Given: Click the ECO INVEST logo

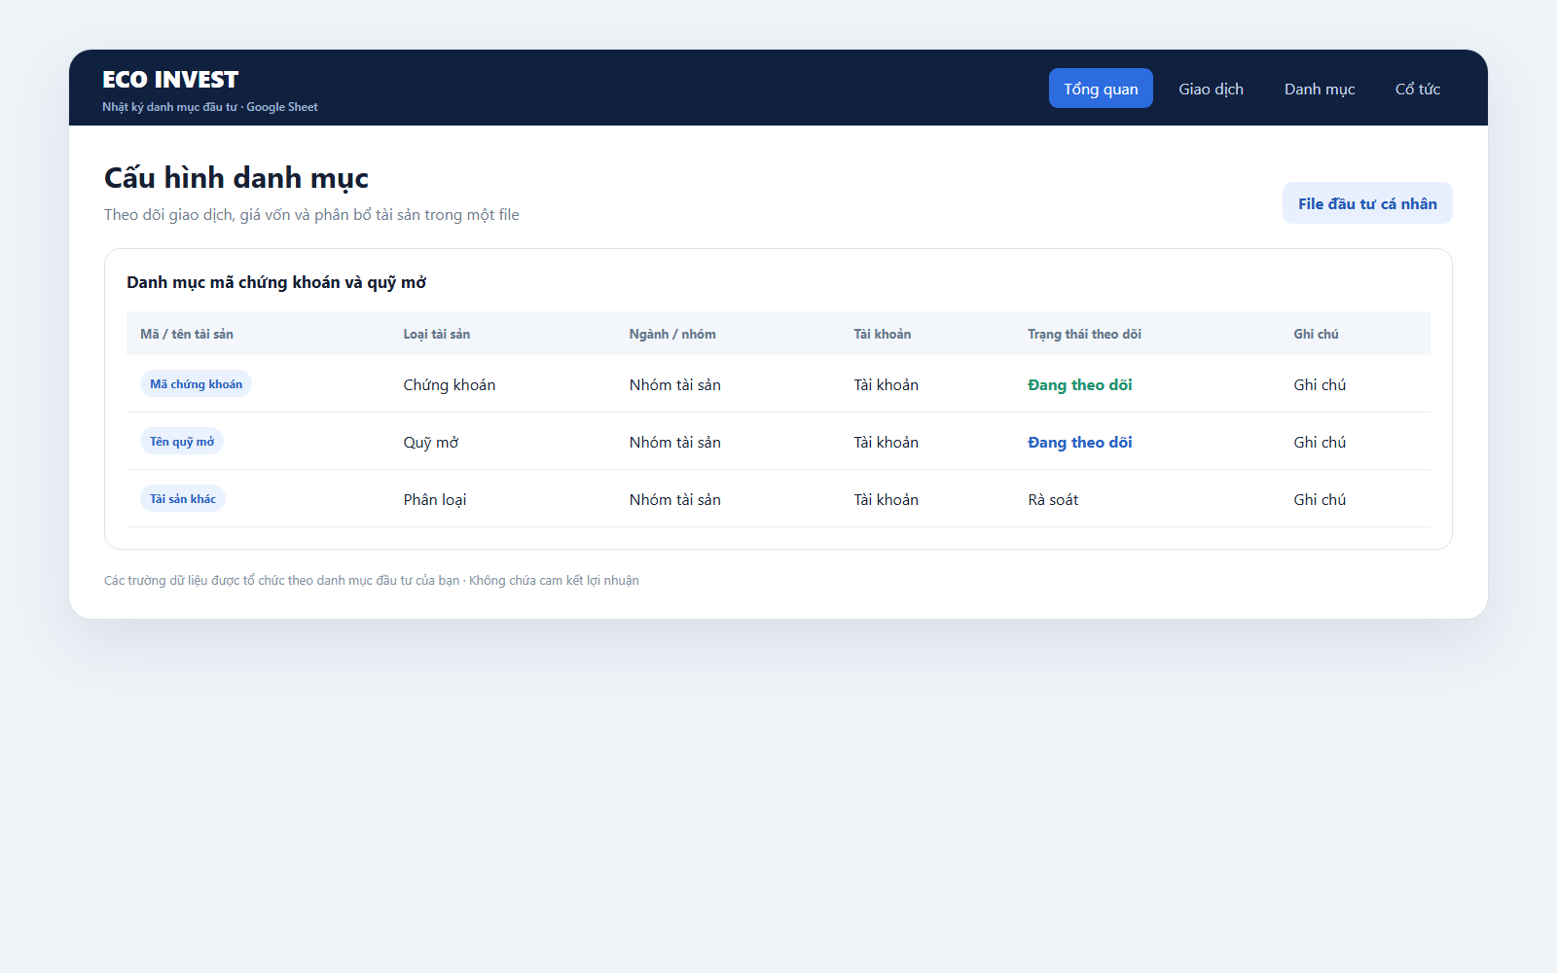Looking at the screenshot, I should [170, 80].
